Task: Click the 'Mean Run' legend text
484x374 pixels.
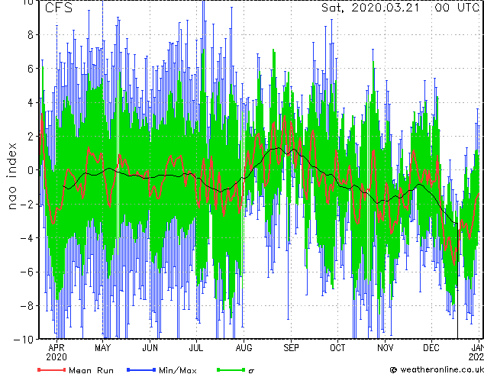Action: 91,370
